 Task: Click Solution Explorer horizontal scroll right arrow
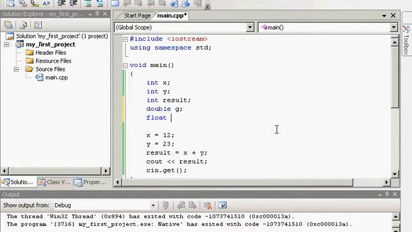(x=106, y=171)
